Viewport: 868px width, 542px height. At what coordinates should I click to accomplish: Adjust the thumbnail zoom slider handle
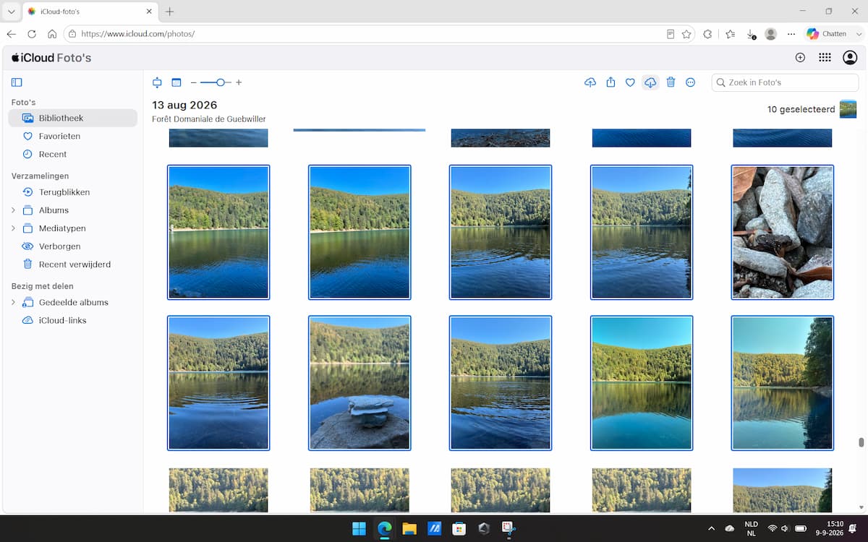coord(220,82)
